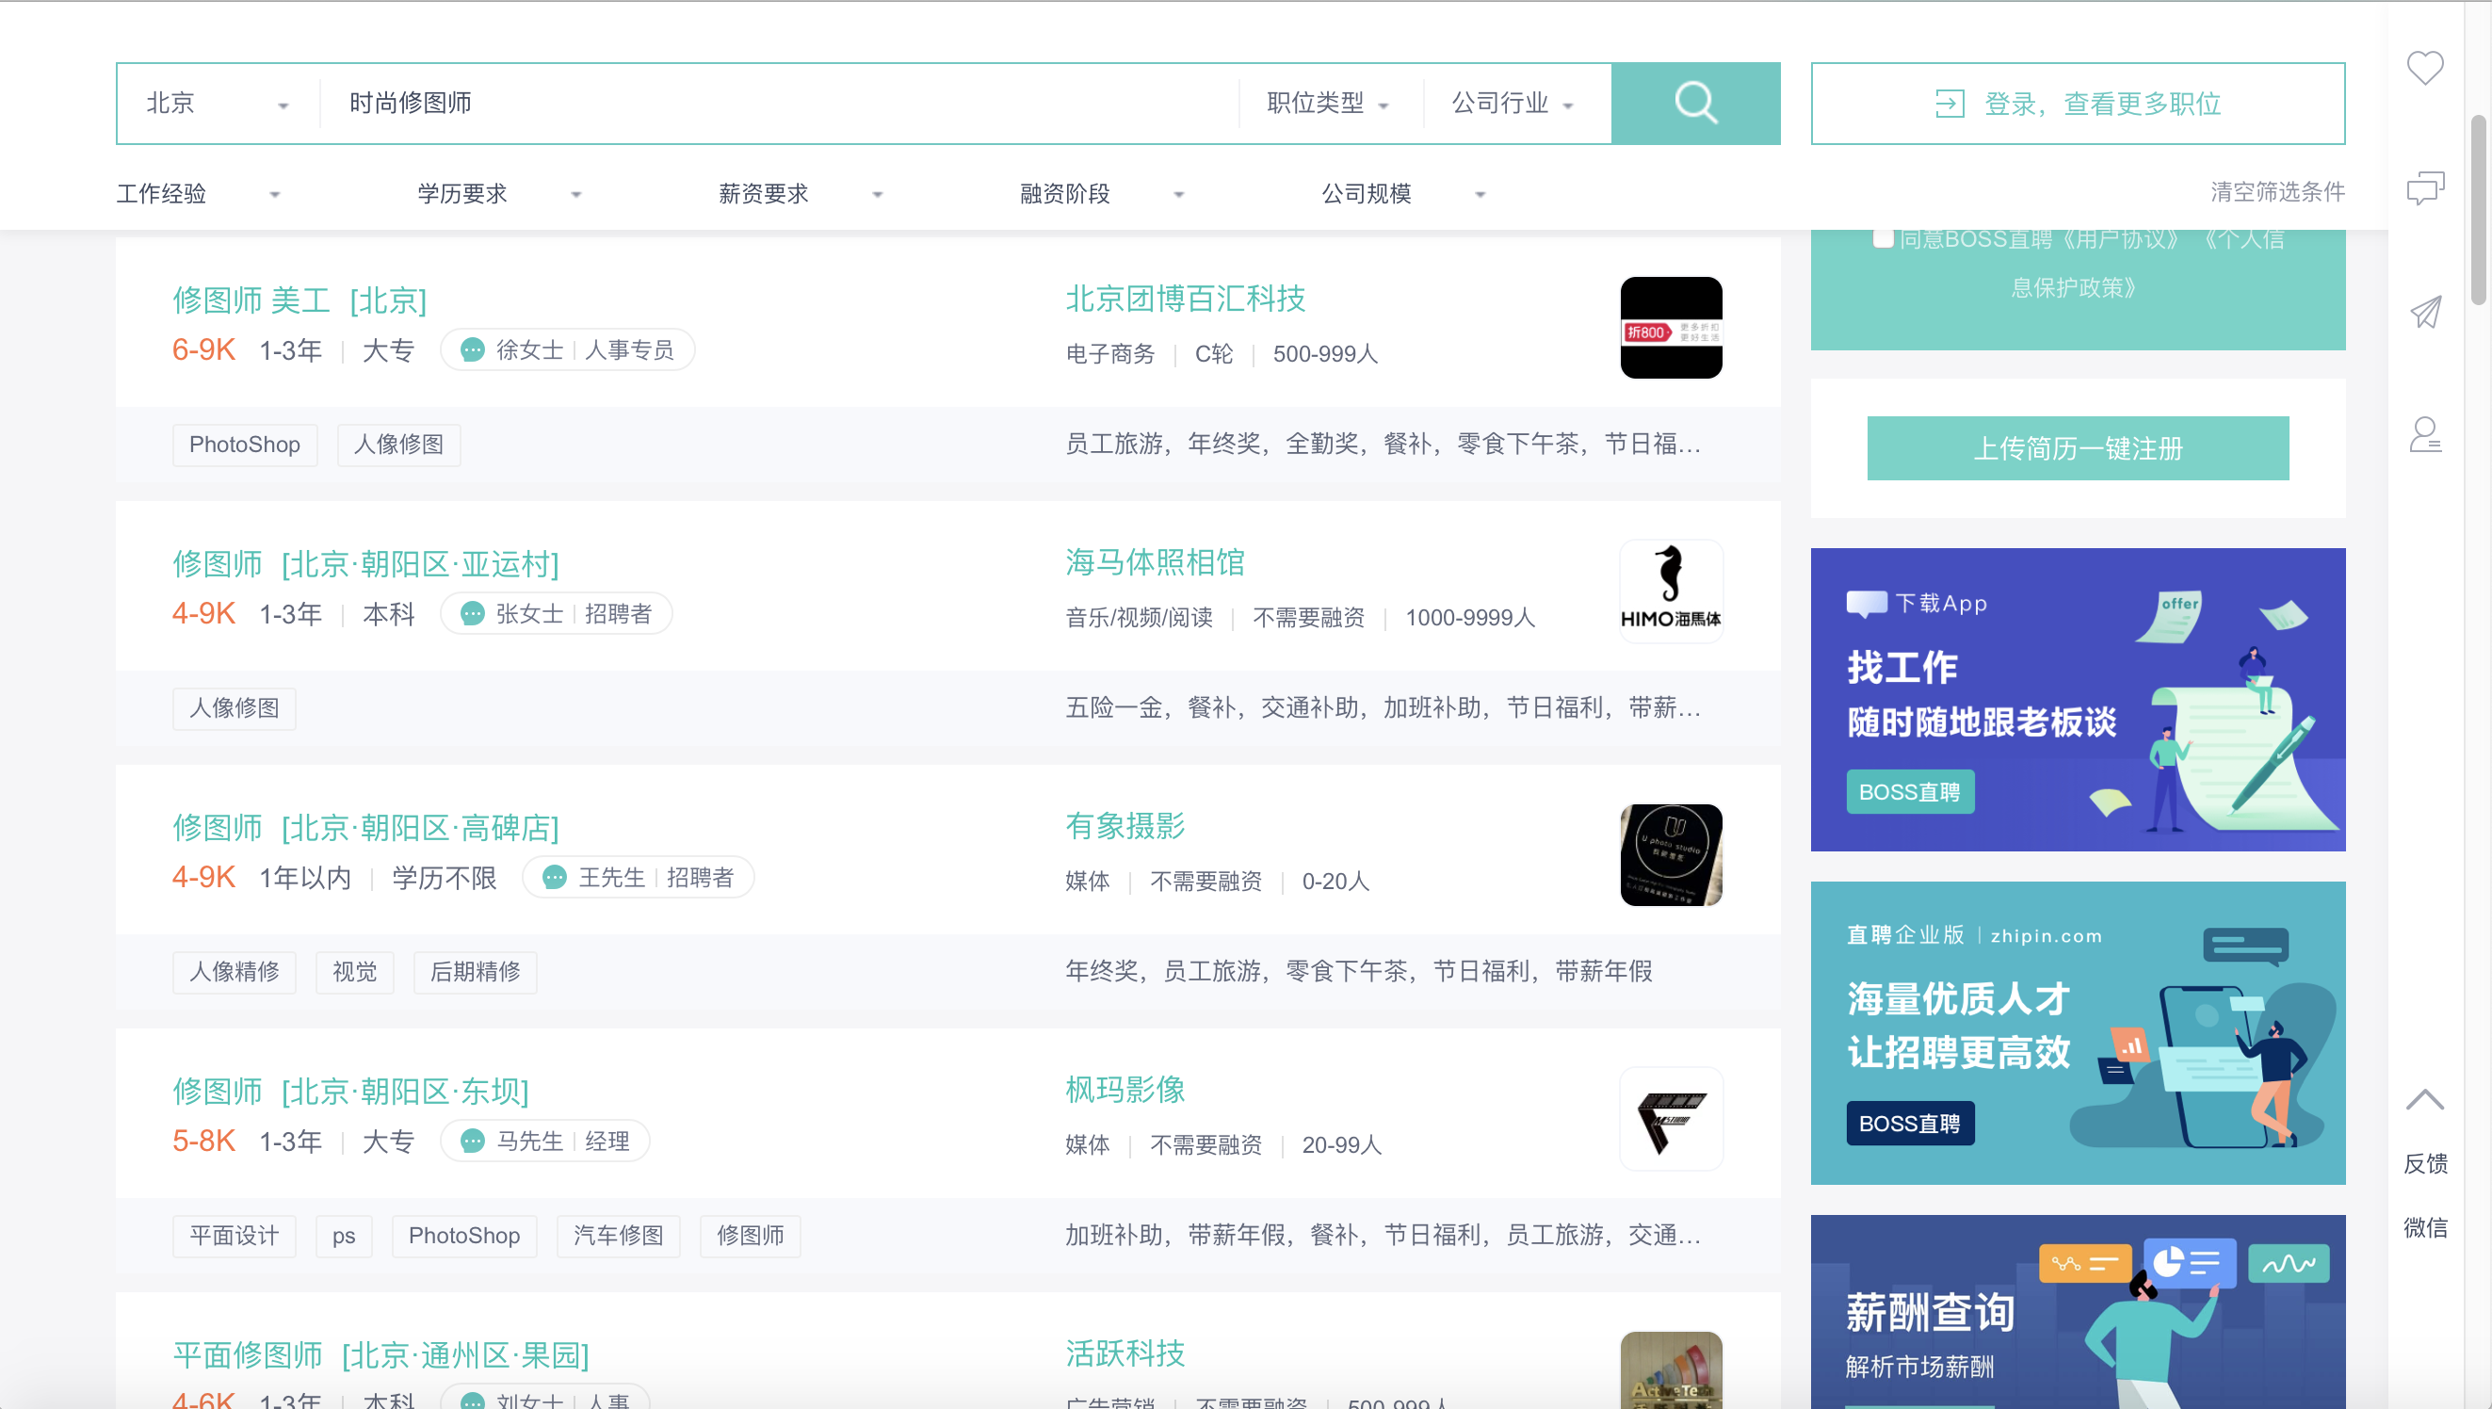This screenshot has width=2492, height=1409.
Task: Click the ps tag
Action: pos(344,1236)
